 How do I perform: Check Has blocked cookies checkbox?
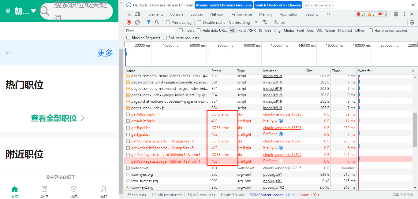tap(371, 30)
